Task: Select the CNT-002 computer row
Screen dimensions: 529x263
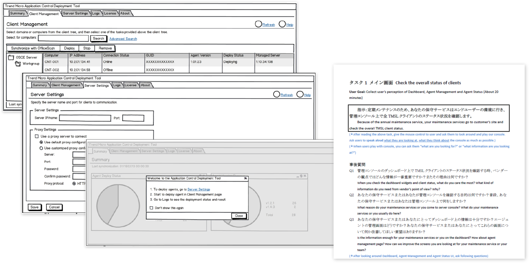Action: tap(168, 70)
